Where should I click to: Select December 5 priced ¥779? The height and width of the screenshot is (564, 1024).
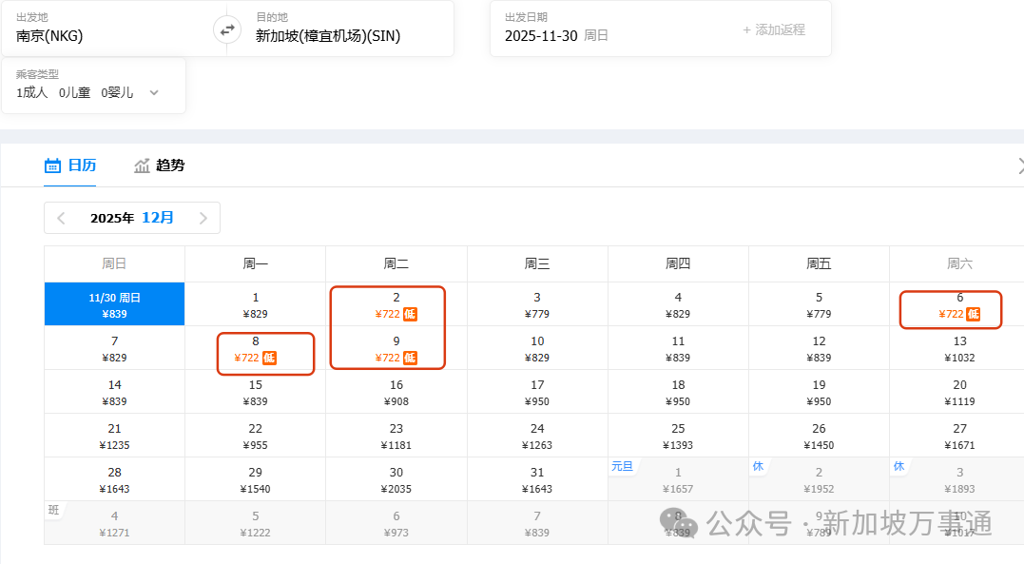tap(819, 304)
